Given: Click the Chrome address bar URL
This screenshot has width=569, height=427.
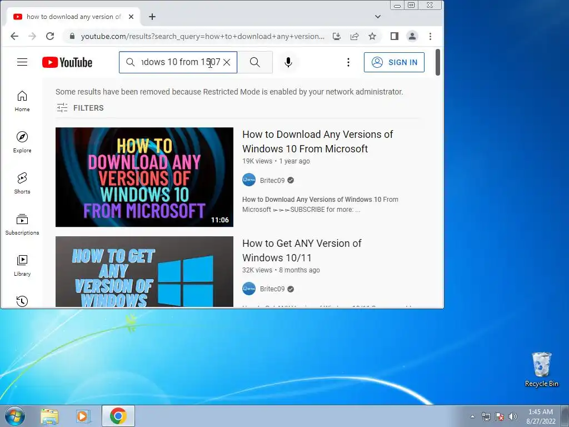Looking at the screenshot, I should [202, 36].
